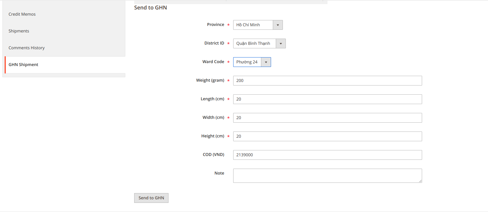This screenshot has width=488, height=212.
Task: Click inside the Note text area
Action: click(328, 176)
